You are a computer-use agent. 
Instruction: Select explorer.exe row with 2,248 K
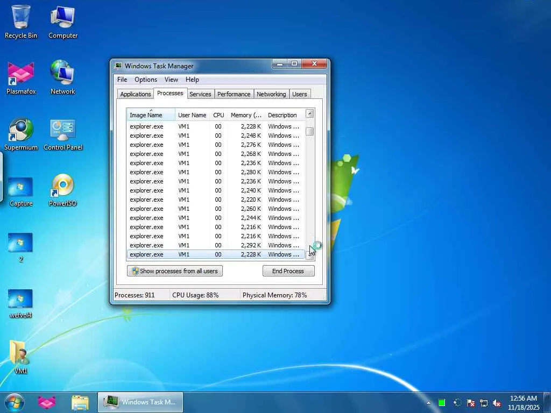tap(216, 136)
